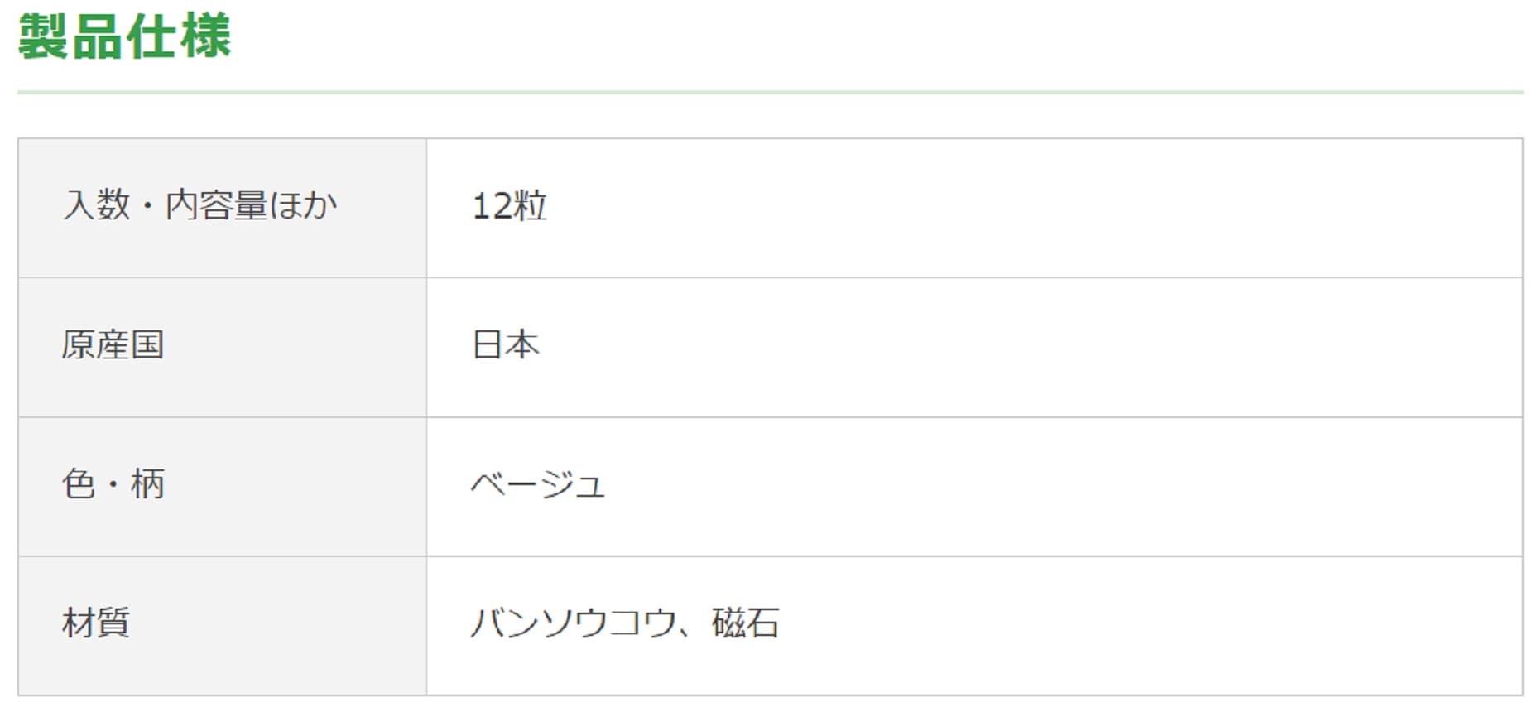This screenshot has height=712, width=1538.
Task: Click the 日本 value text
Action: click(x=505, y=345)
